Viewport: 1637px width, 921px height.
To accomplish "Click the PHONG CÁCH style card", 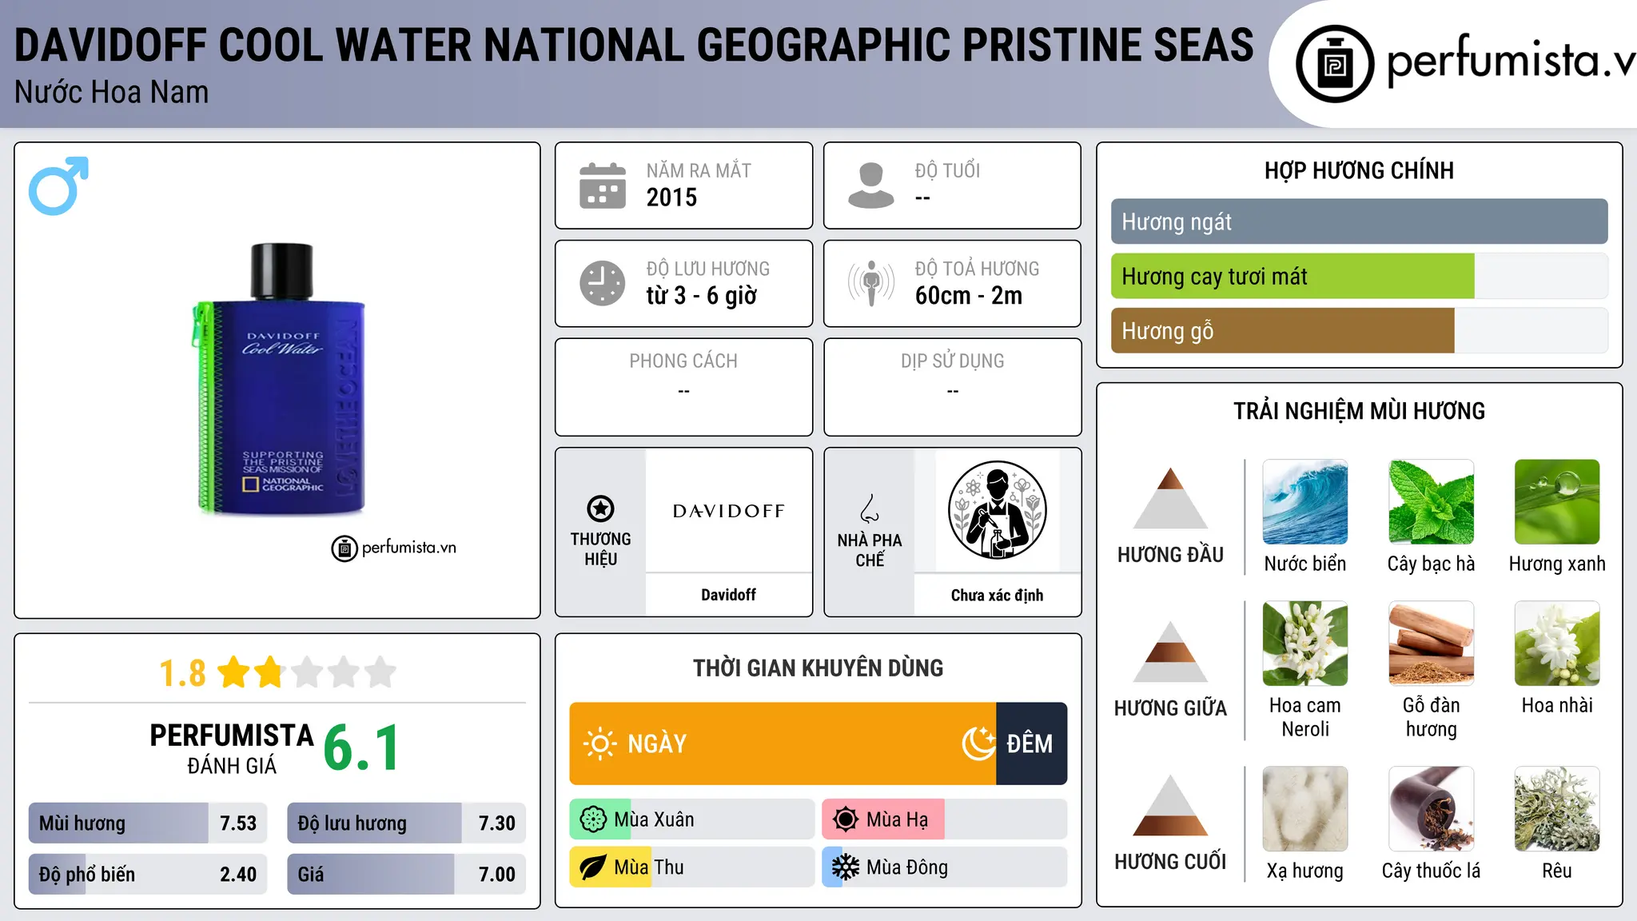I will (x=683, y=387).
